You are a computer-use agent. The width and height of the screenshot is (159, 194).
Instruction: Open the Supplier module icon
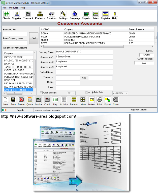(17, 14)
